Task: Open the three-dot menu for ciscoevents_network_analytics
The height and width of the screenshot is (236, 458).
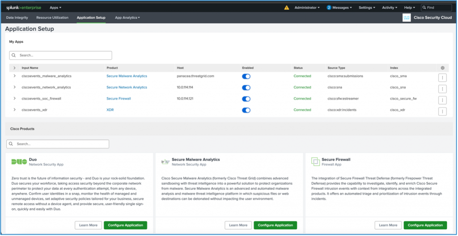Action: [442, 88]
